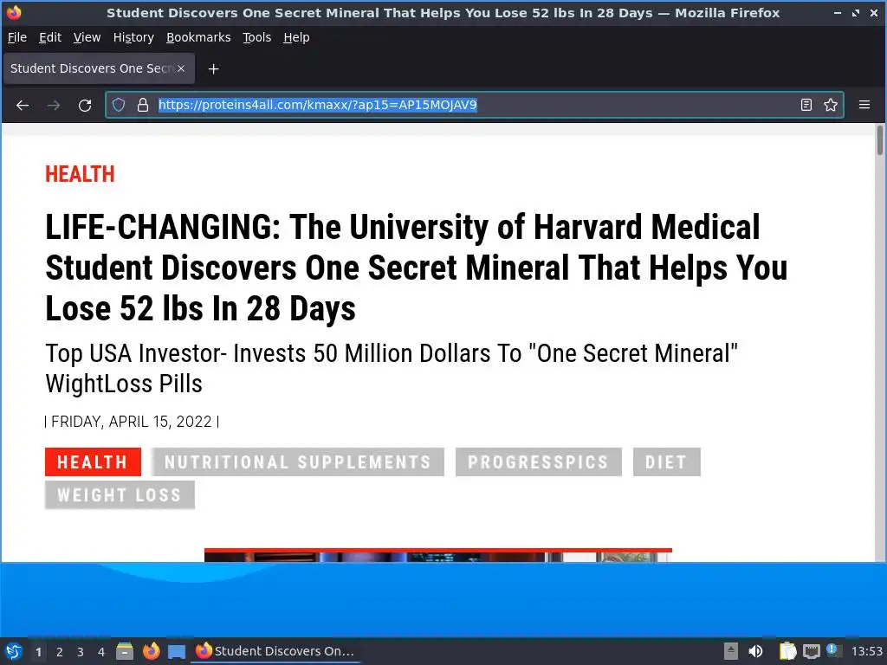887x665 pixels.
Task: Minimize the Firefox window
Action: (838, 12)
